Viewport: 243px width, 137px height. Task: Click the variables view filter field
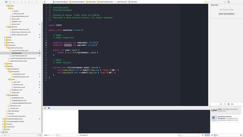[67, 135]
